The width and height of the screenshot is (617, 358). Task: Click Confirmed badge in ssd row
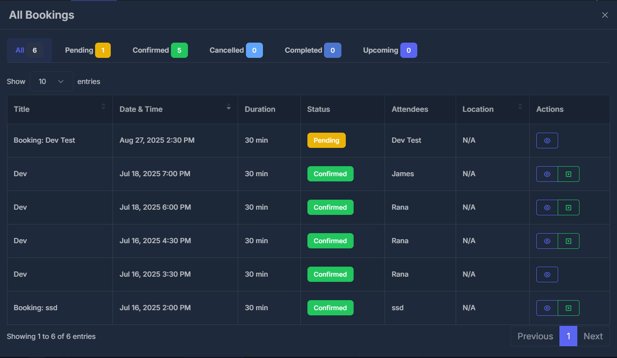330,308
